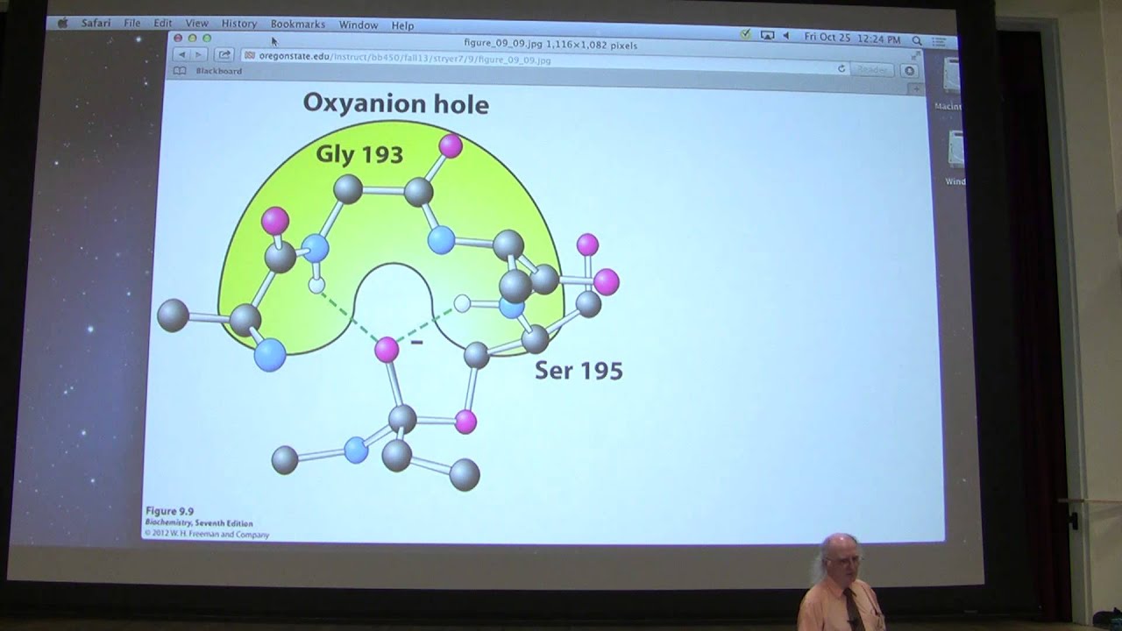Open the Apple menu
Image resolution: width=1122 pixels, height=631 pixels.
point(62,24)
